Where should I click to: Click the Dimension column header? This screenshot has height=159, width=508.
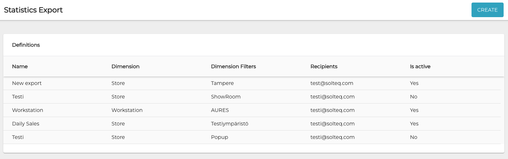tap(126, 66)
